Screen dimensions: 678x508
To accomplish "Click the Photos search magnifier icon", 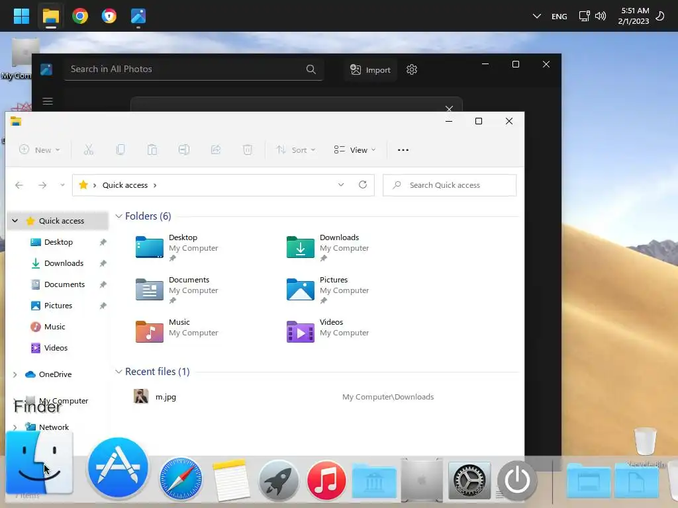I will [x=311, y=69].
